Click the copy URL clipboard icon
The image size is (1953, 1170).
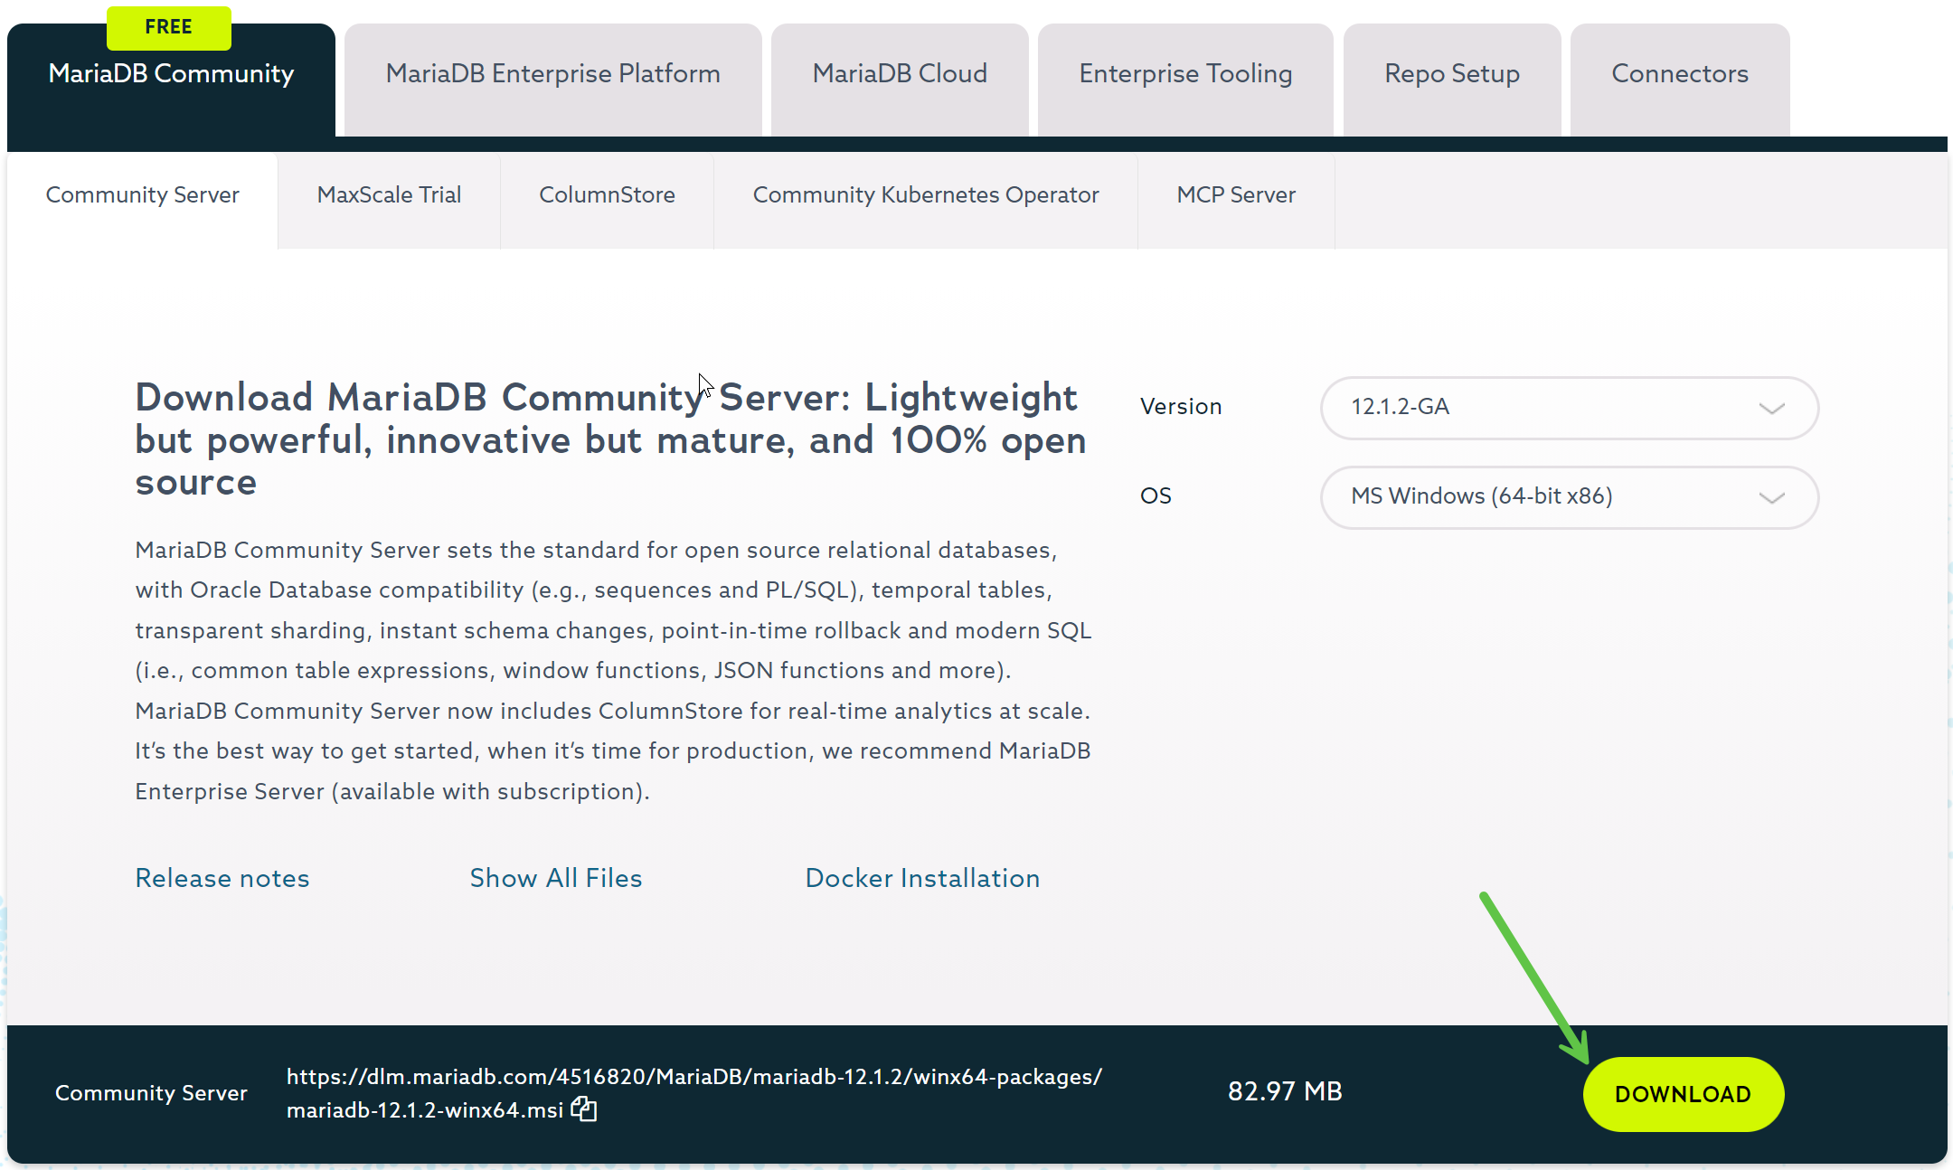click(x=584, y=1109)
